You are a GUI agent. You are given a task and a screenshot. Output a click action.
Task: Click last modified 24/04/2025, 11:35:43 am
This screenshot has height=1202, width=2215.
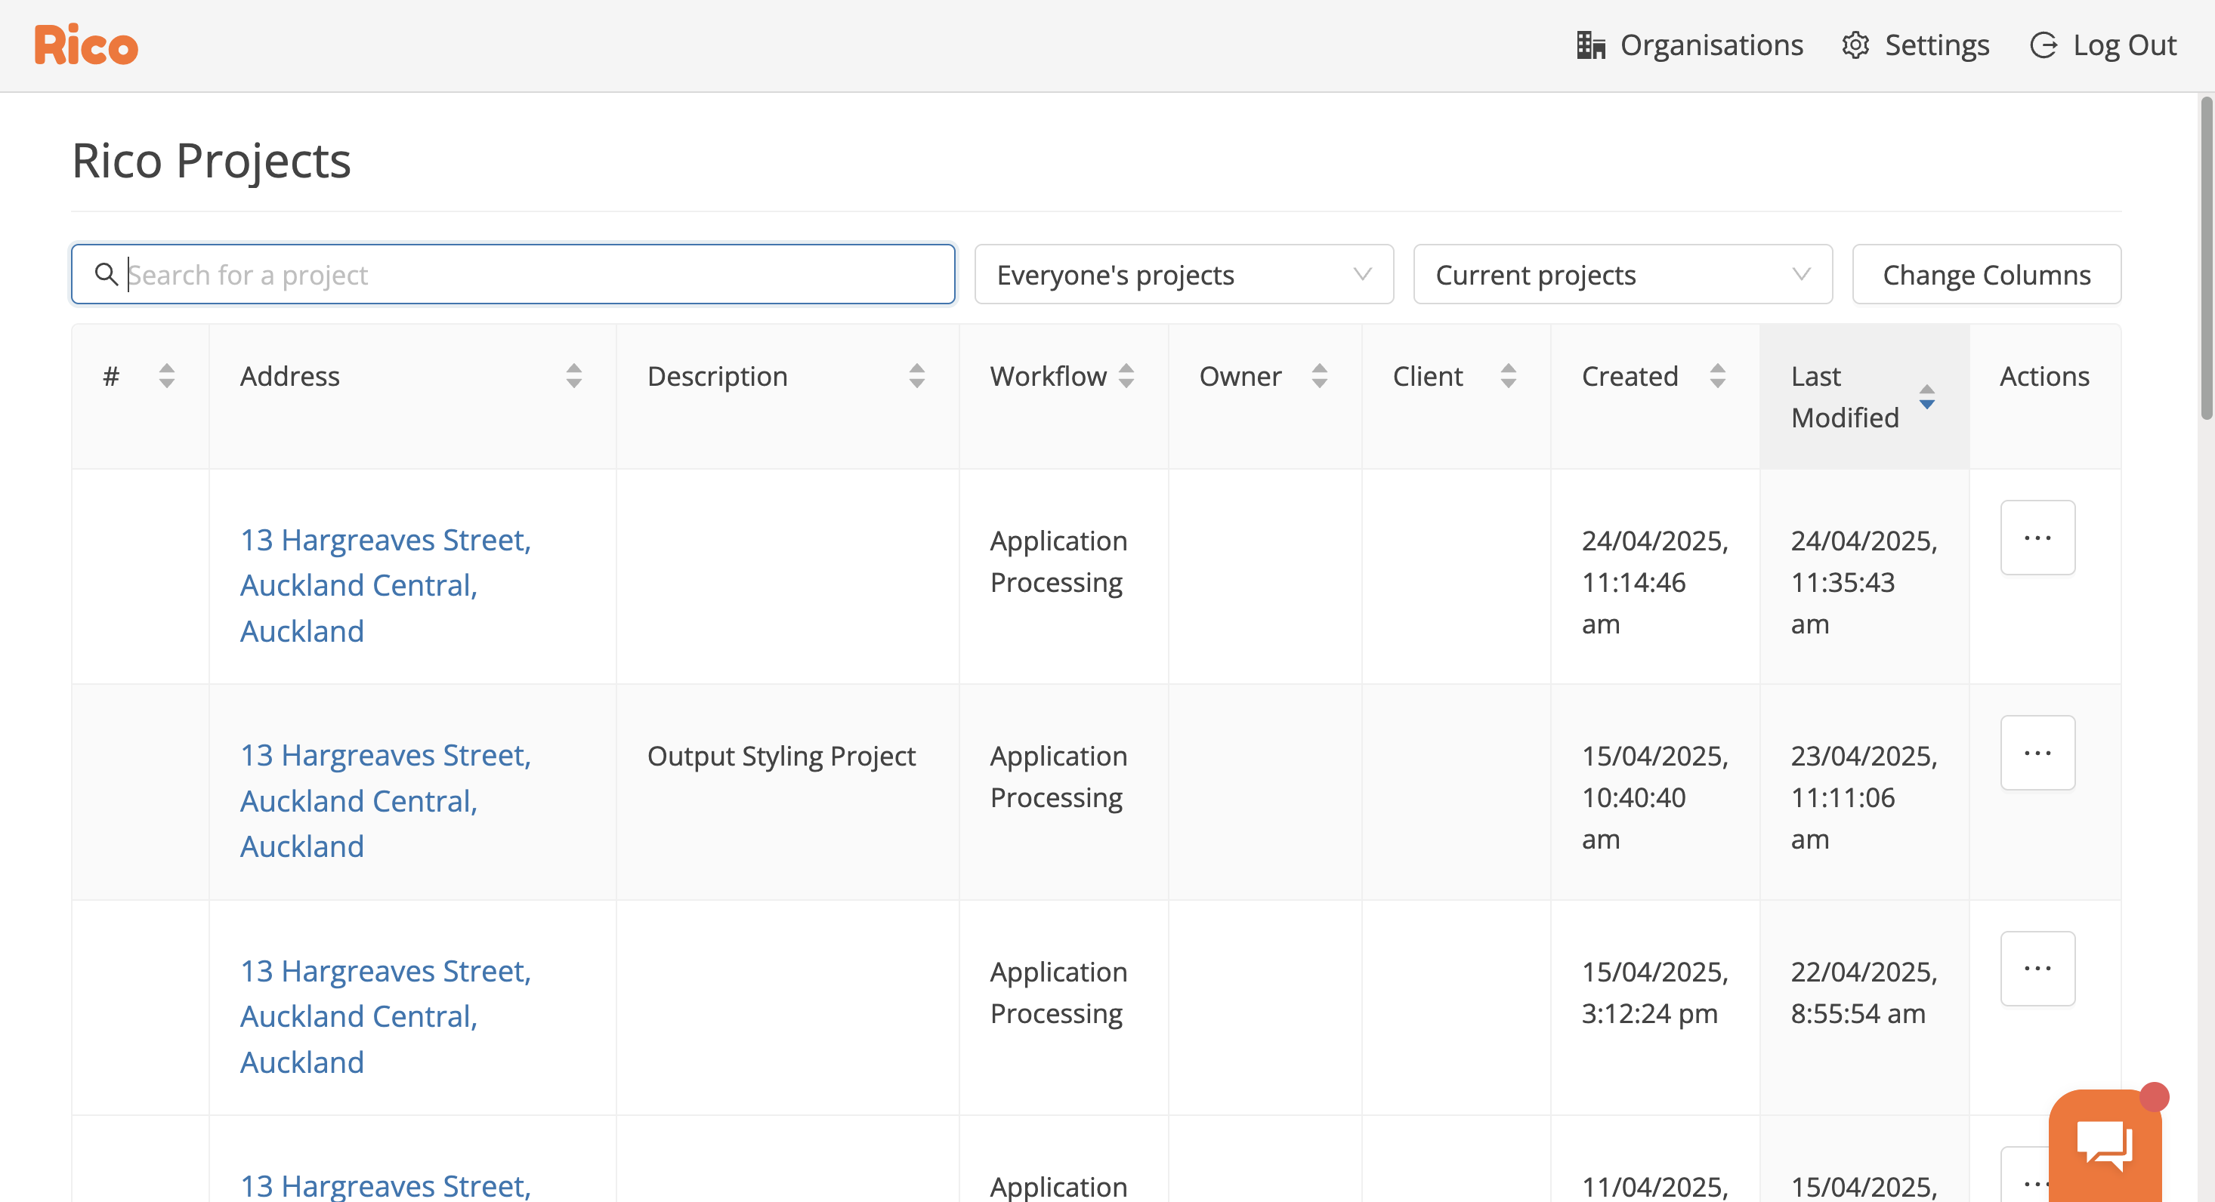pyautogui.click(x=1863, y=583)
